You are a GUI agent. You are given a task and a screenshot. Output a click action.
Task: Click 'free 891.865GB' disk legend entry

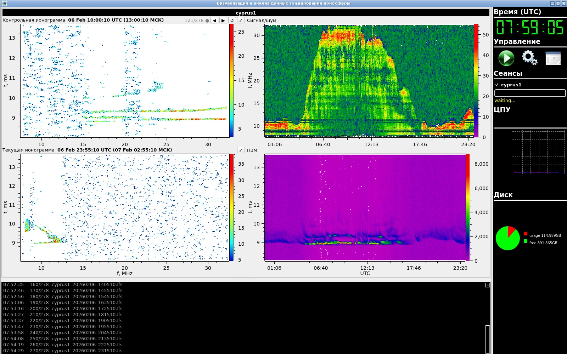click(543, 243)
